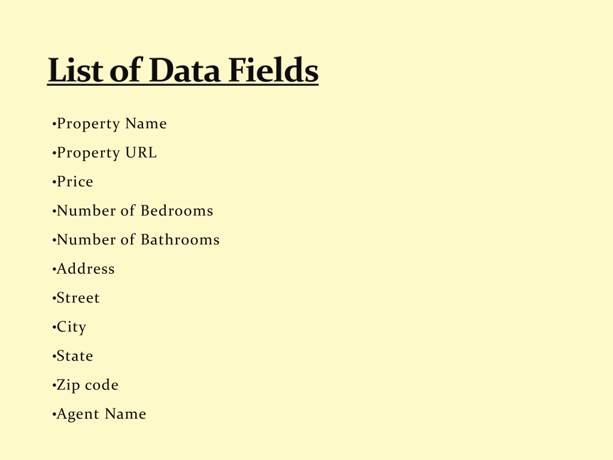
Task: Click the List of Data Fields title
Action: pos(183,70)
